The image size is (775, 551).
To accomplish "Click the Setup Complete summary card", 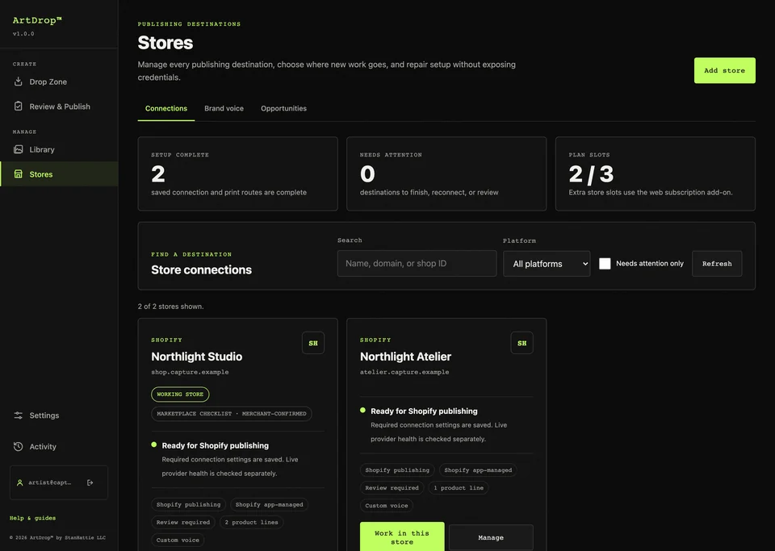I will tap(237, 173).
